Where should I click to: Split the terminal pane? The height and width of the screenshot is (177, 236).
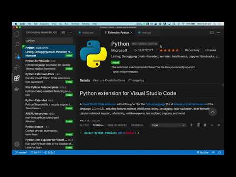198,125
